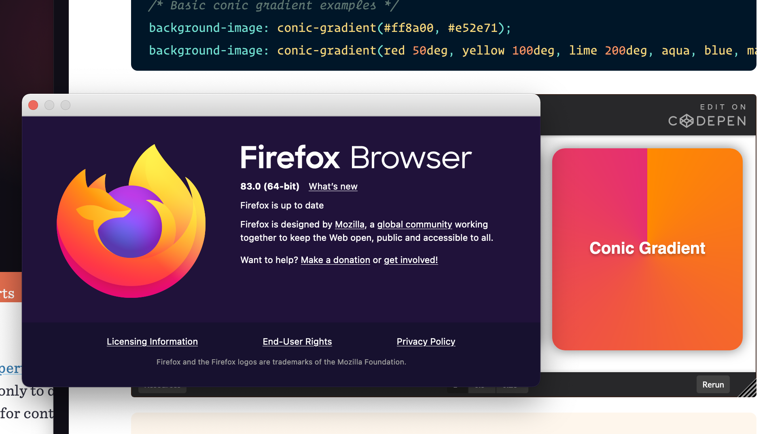The image size is (784, 434).
Task: Open the "global community" link
Action: pos(414,224)
